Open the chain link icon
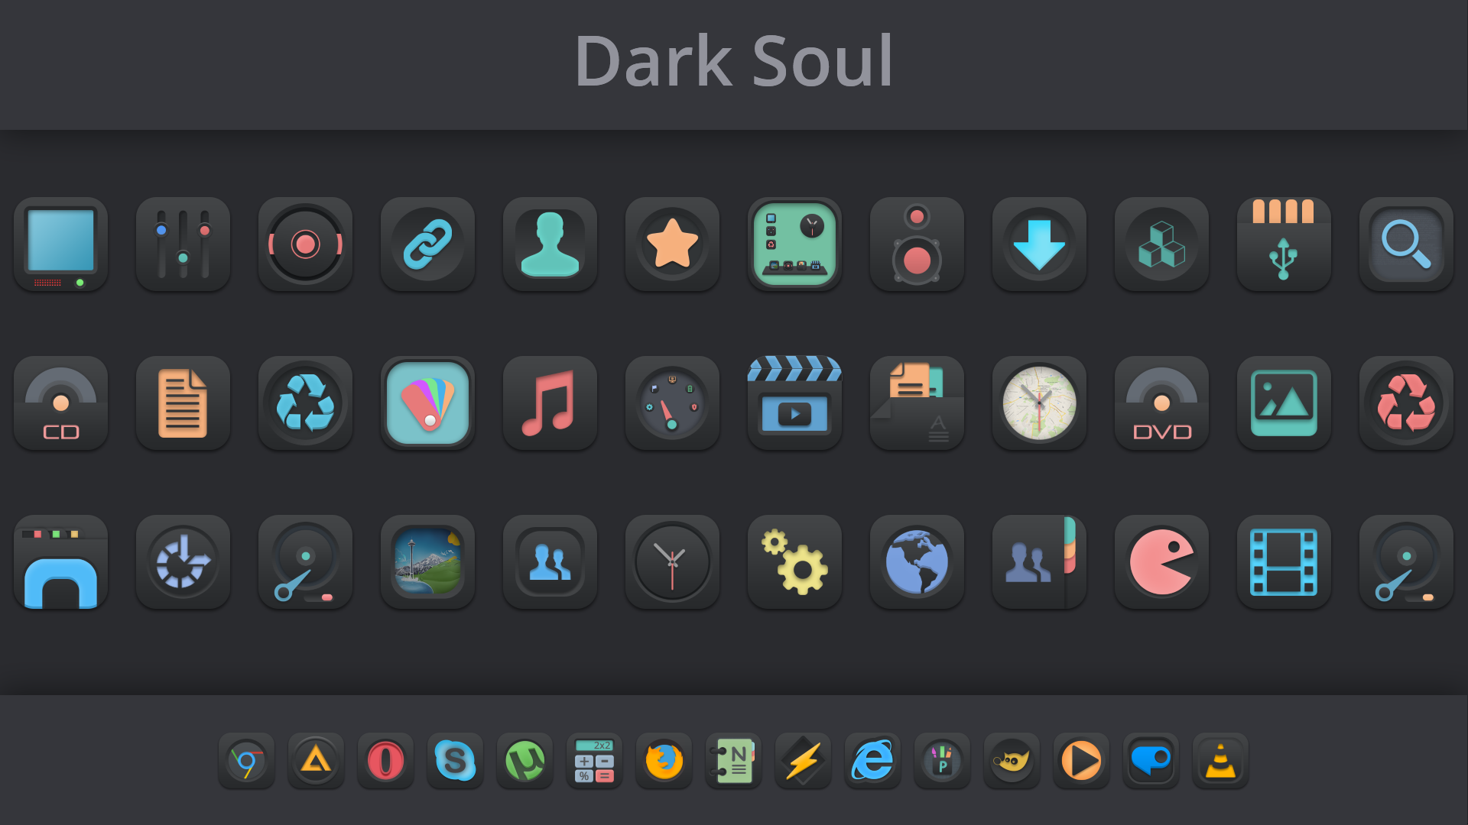This screenshot has width=1468, height=825. click(x=427, y=244)
